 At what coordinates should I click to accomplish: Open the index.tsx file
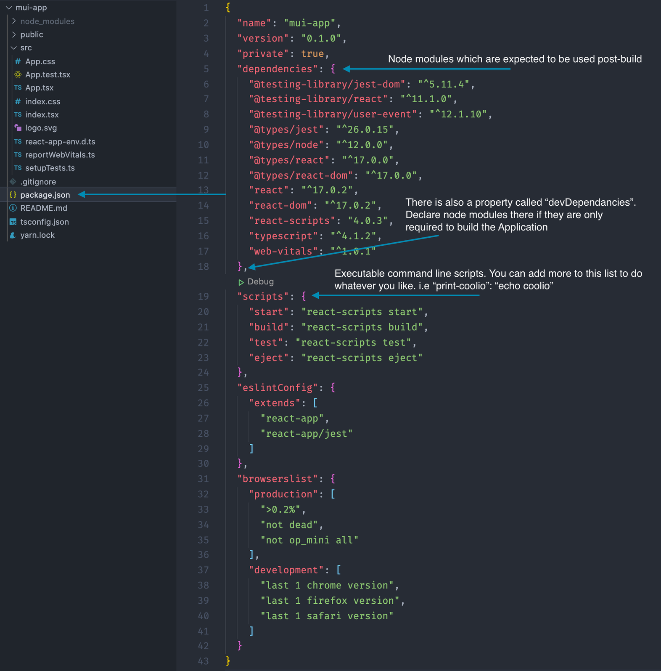42,114
